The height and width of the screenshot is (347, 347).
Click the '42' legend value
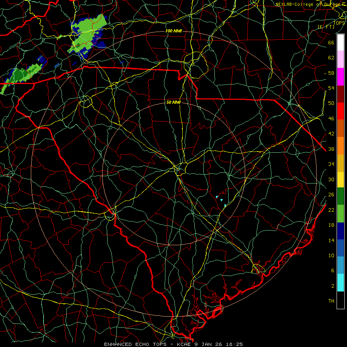(x=331, y=134)
